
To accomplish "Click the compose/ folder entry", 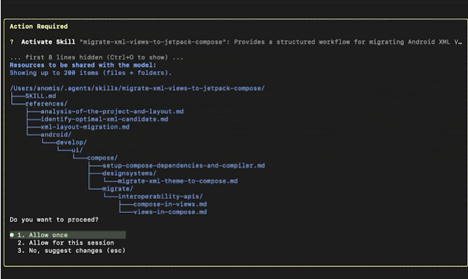I will coord(103,158).
